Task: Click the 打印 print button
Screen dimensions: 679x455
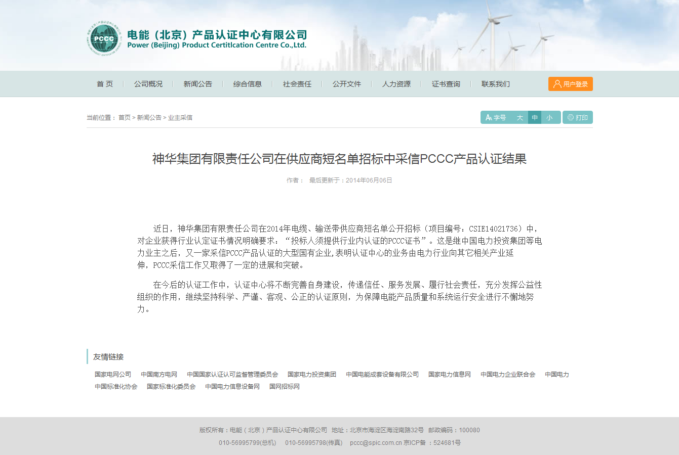Action: pyautogui.click(x=578, y=117)
